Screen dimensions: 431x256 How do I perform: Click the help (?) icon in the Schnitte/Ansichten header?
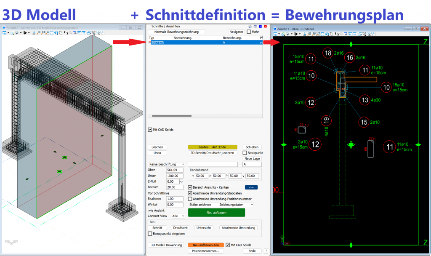tap(260, 27)
